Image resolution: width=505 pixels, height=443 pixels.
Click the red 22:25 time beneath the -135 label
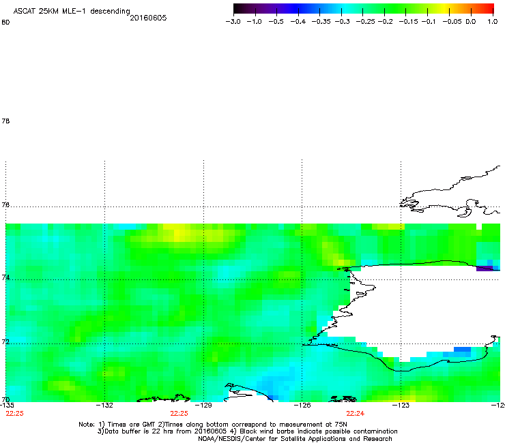[15, 414]
